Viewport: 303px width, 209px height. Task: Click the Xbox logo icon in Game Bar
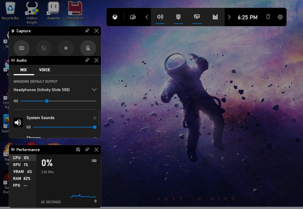115,17
